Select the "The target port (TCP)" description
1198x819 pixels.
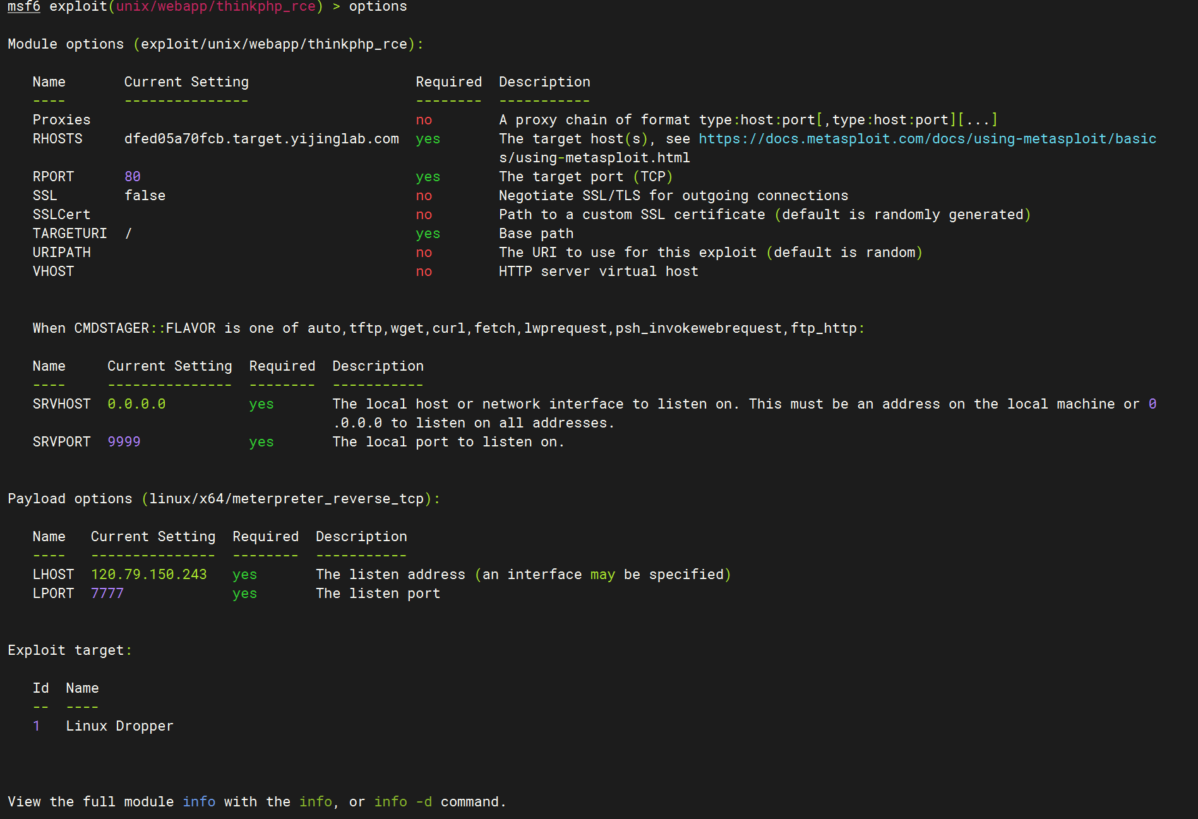click(x=586, y=177)
